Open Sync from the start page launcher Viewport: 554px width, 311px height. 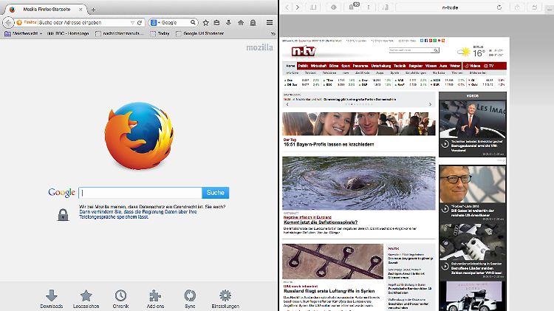coord(190,299)
